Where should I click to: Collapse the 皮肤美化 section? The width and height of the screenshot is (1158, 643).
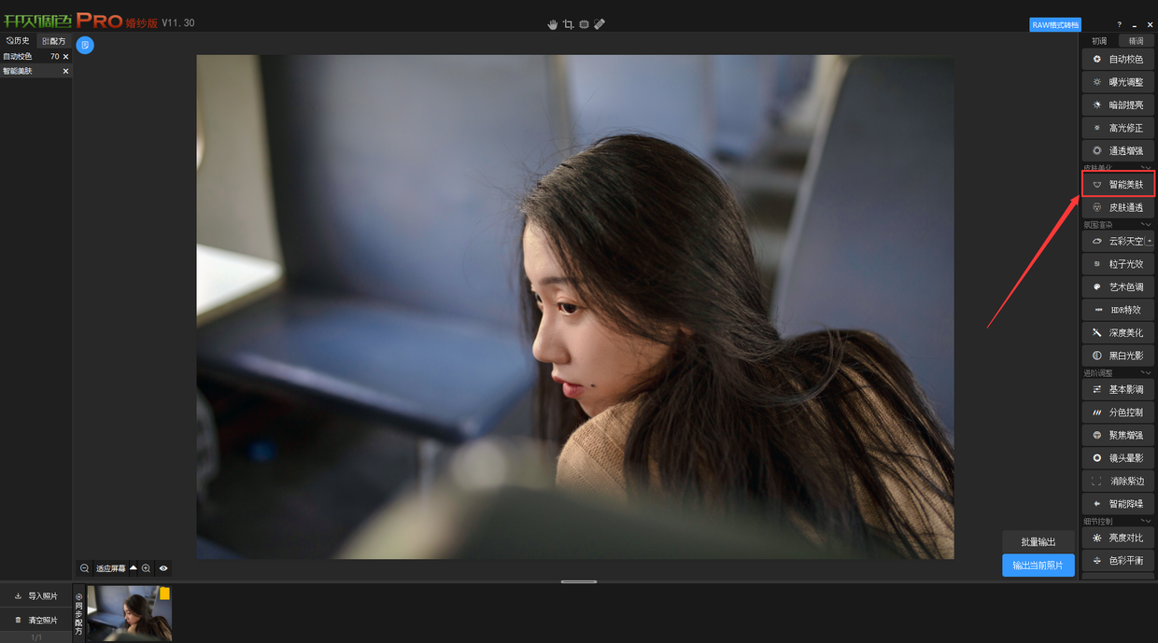1147,168
